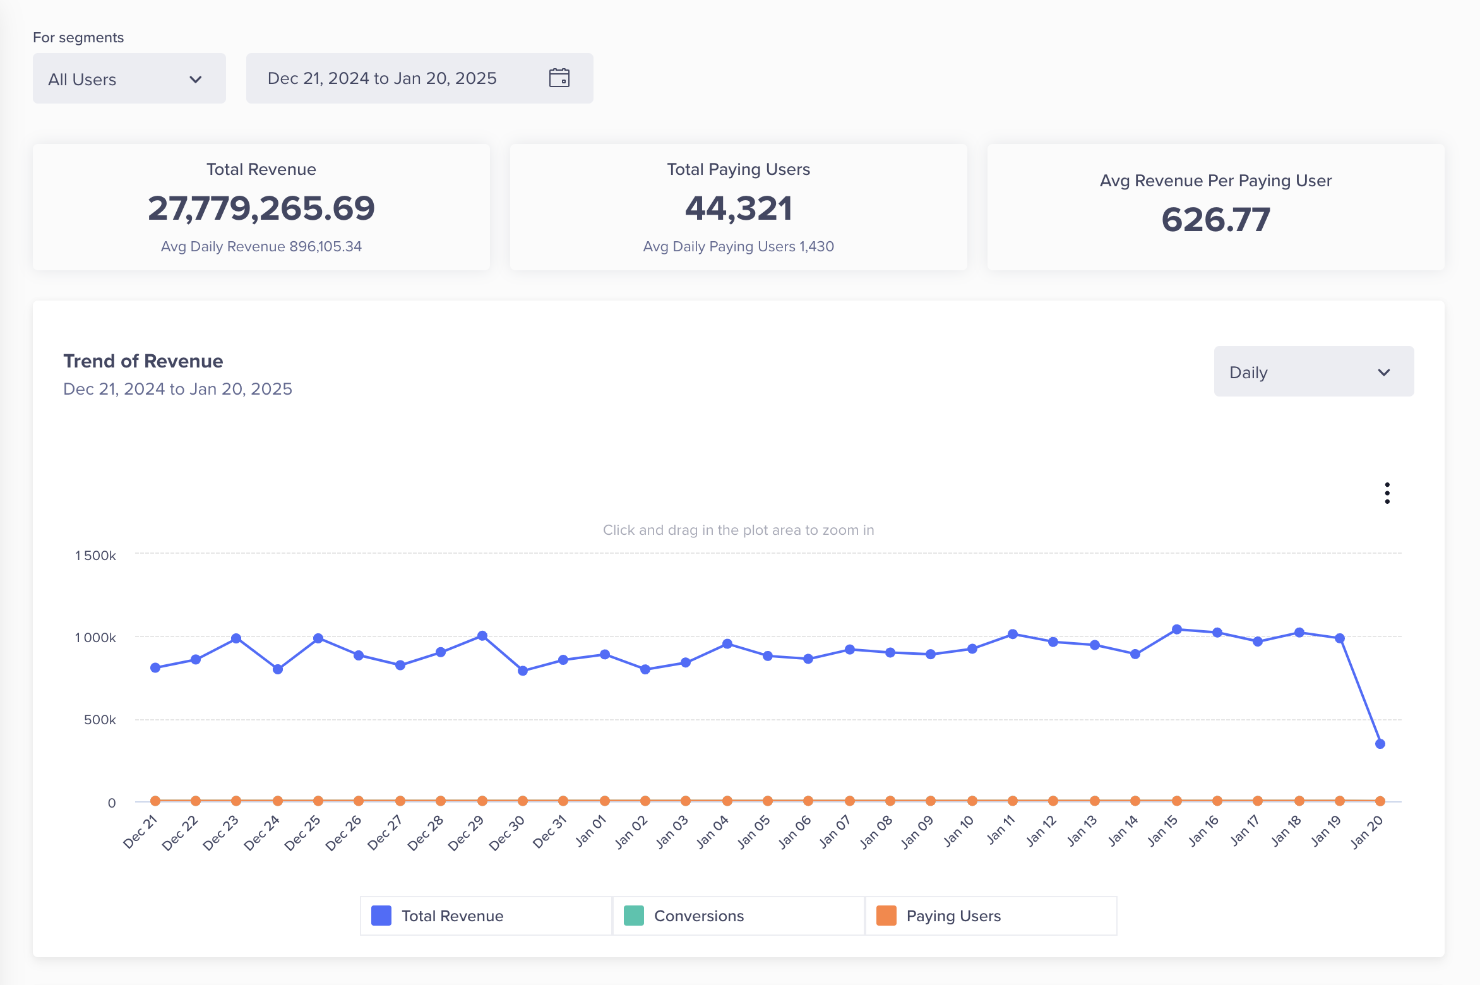Expand the All Users segment dropdown
Image resolution: width=1480 pixels, height=985 pixels.
click(x=129, y=78)
